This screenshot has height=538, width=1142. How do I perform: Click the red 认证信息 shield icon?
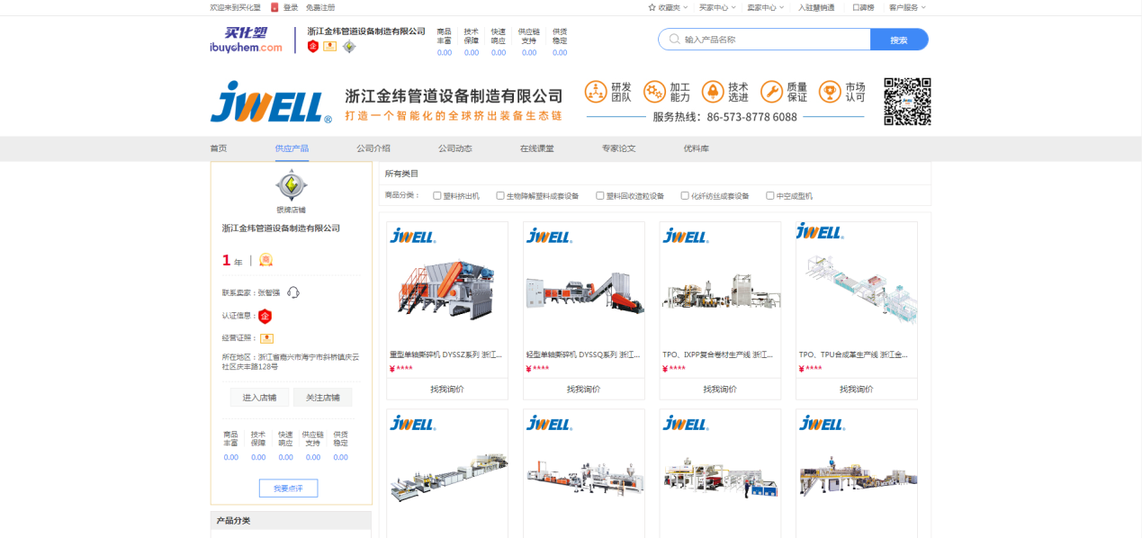tap(265, 316)
